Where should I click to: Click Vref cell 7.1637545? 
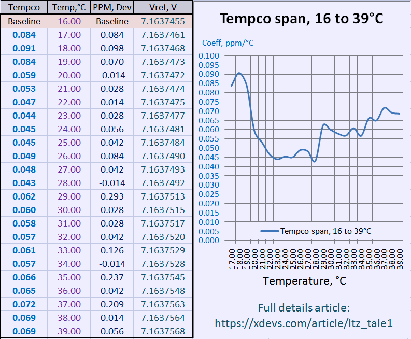pyautogui.click(x=163, y=277)
